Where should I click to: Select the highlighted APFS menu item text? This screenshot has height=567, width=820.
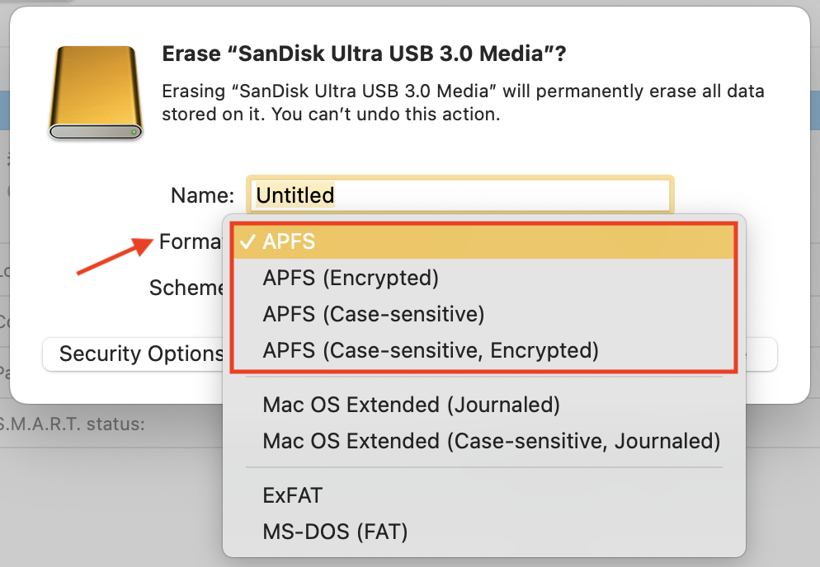click(x=289, y=242)
